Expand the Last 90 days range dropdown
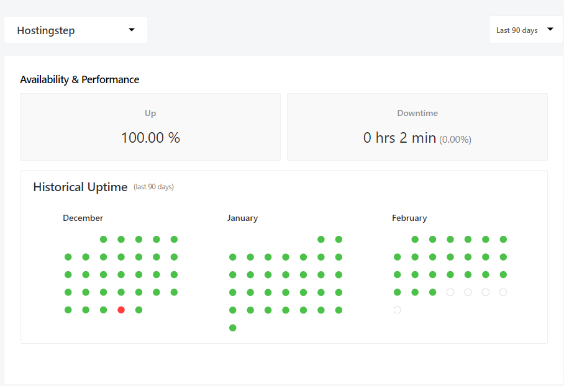Image resolution: width=564 pixels, height=386 pixels. (525, 30)
